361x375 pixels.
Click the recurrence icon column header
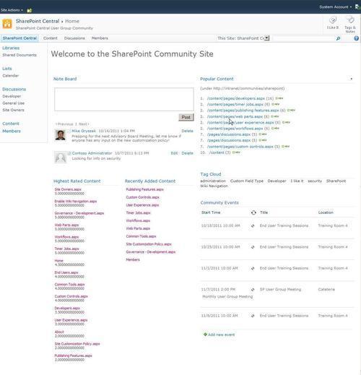tap(253, 212)
